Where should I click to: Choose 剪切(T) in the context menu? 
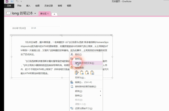(x=86, y=55)
